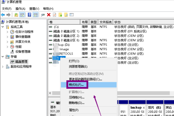Select 共享文件夹 in the tree

(x=23, y=42)
